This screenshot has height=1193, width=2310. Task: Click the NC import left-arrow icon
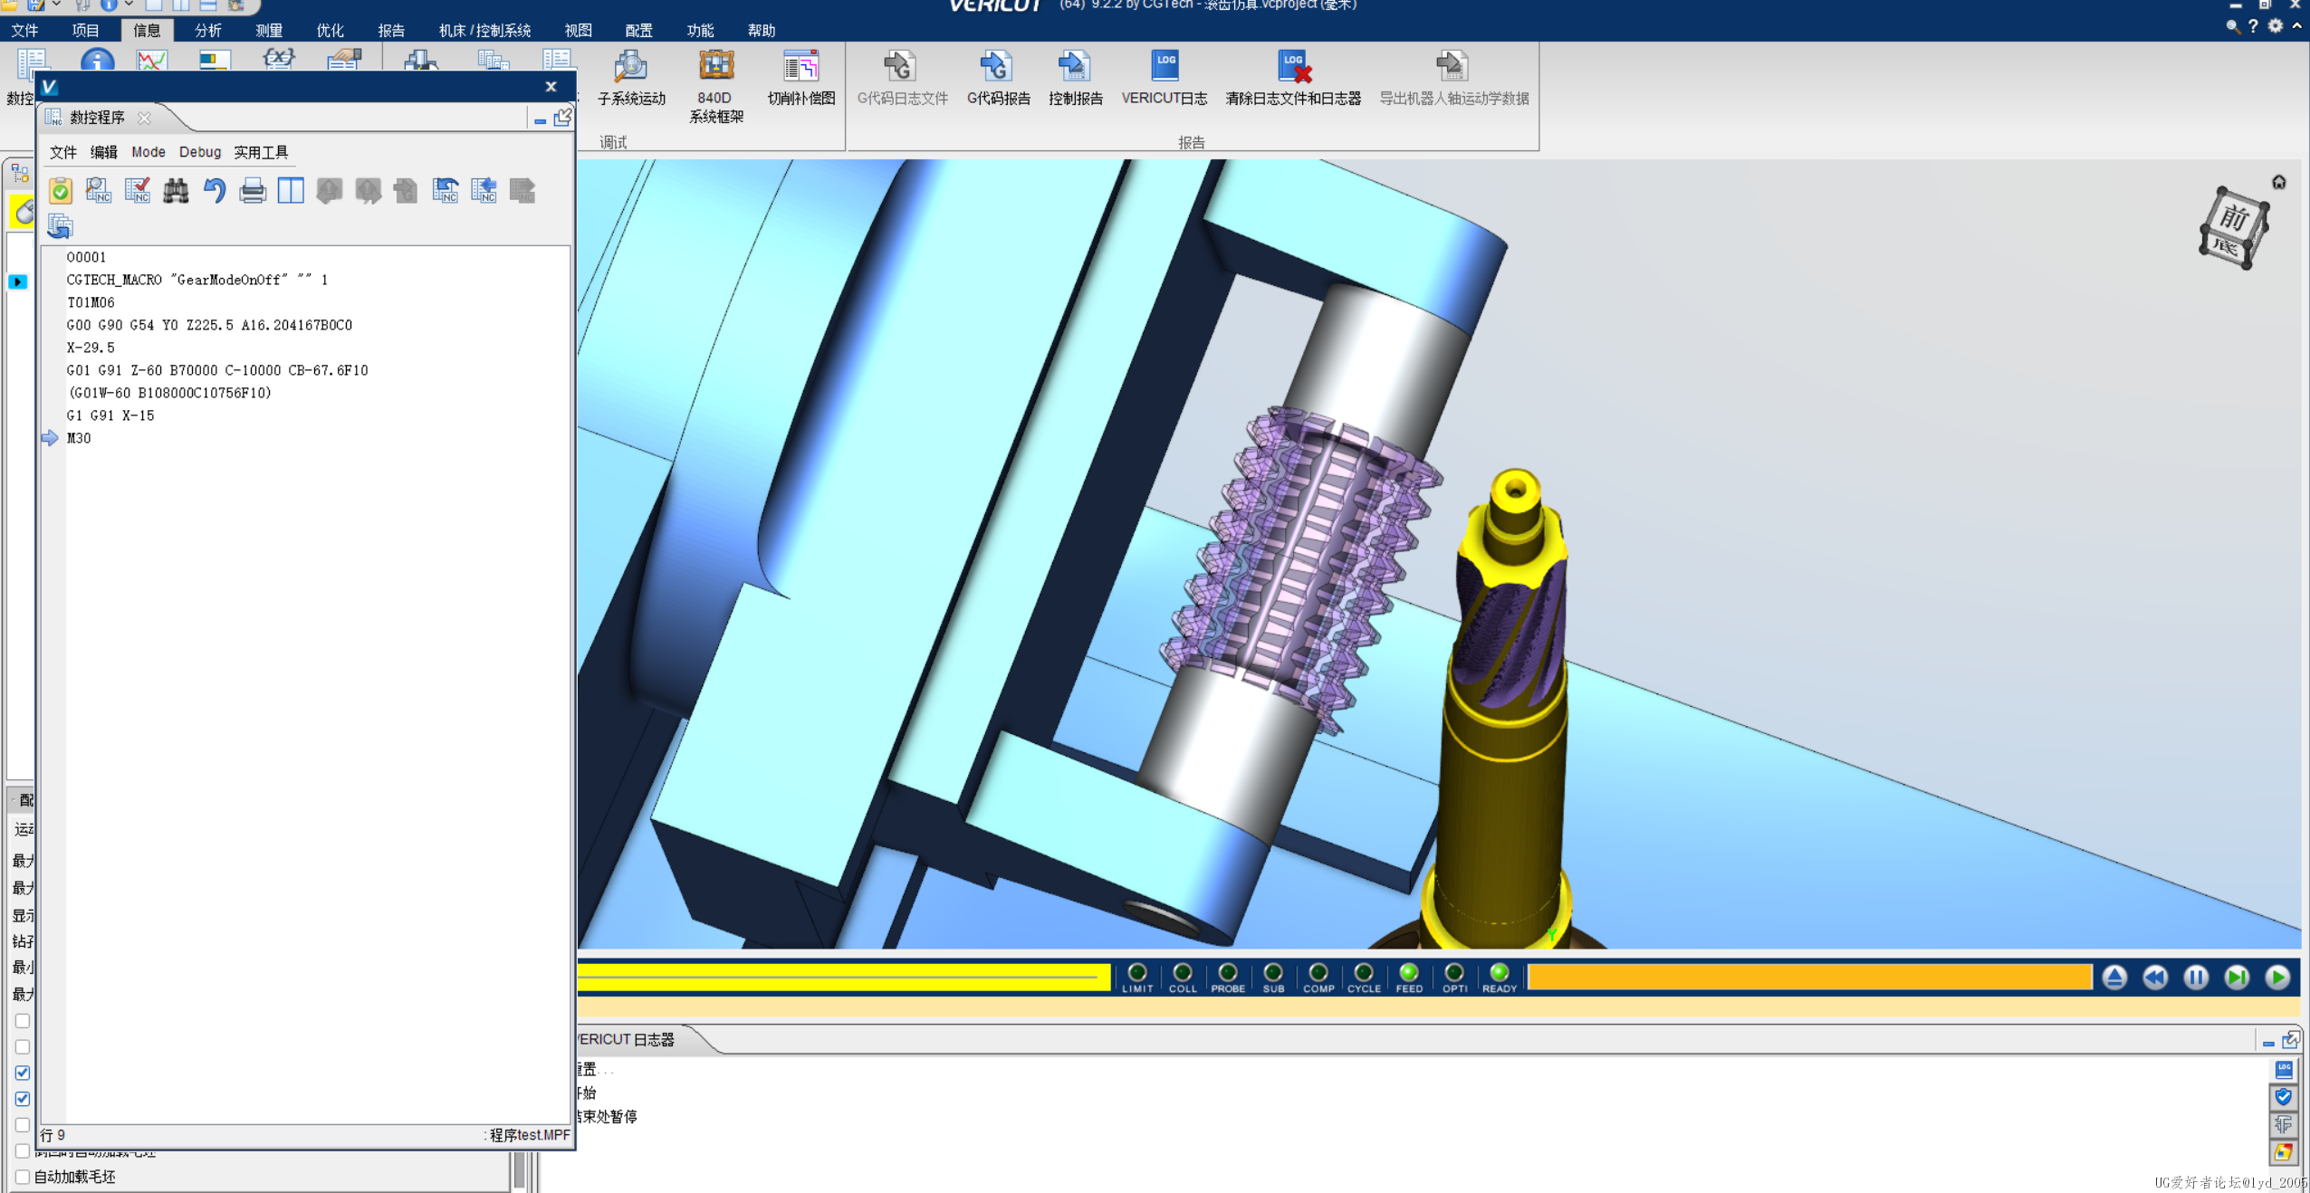484,190
